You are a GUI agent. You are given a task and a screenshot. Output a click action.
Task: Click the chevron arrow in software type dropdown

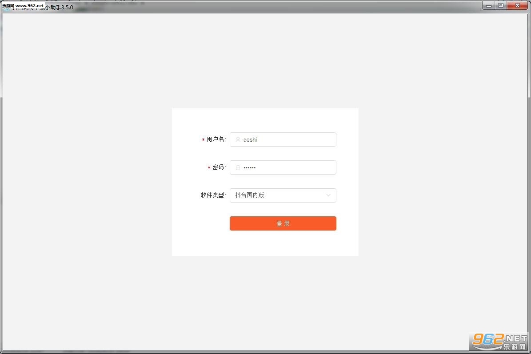(328, 195)
